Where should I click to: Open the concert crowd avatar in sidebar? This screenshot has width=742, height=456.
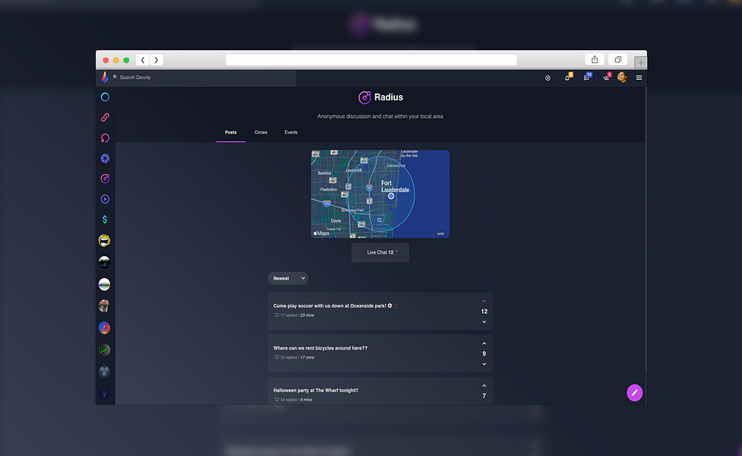click(x=105, y=262)
